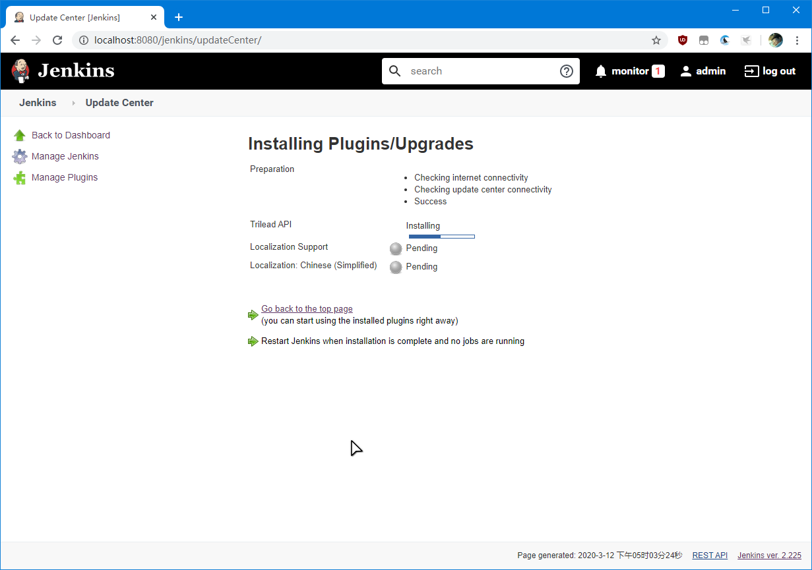812x570 pixels.
Task: Open the Manage Plugins link
Action: 65,177
